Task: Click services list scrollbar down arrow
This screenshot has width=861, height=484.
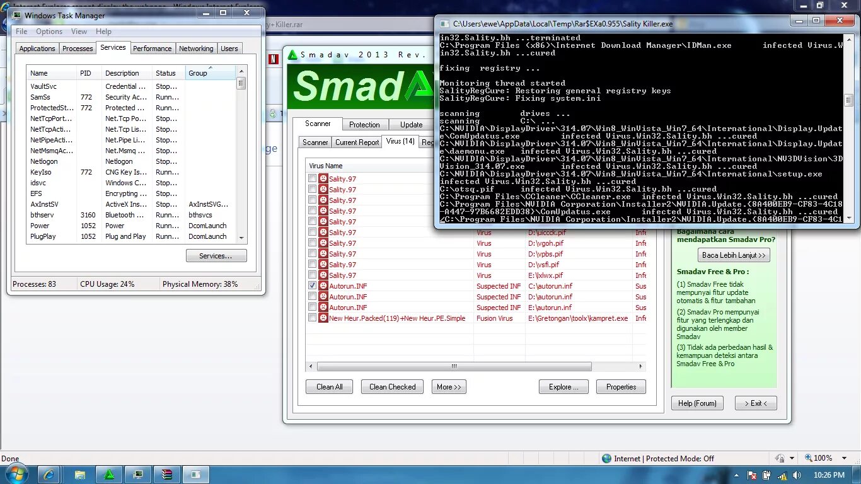Action: coord(241,238)
